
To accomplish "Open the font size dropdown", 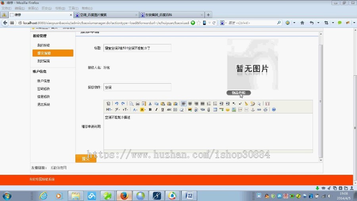I will 125,110.
